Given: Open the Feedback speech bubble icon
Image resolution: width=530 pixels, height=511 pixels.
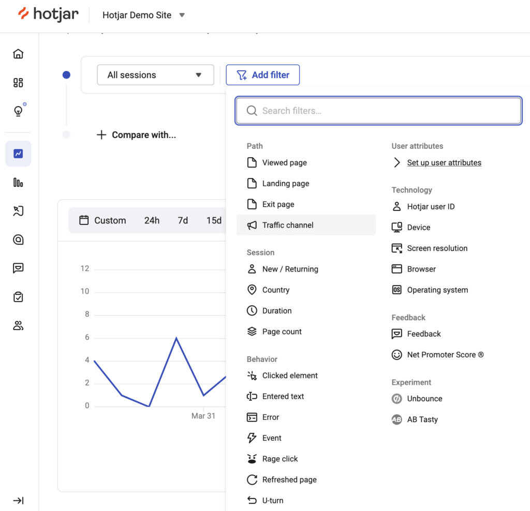Looking at the screenshot, I should pos(18,268).
